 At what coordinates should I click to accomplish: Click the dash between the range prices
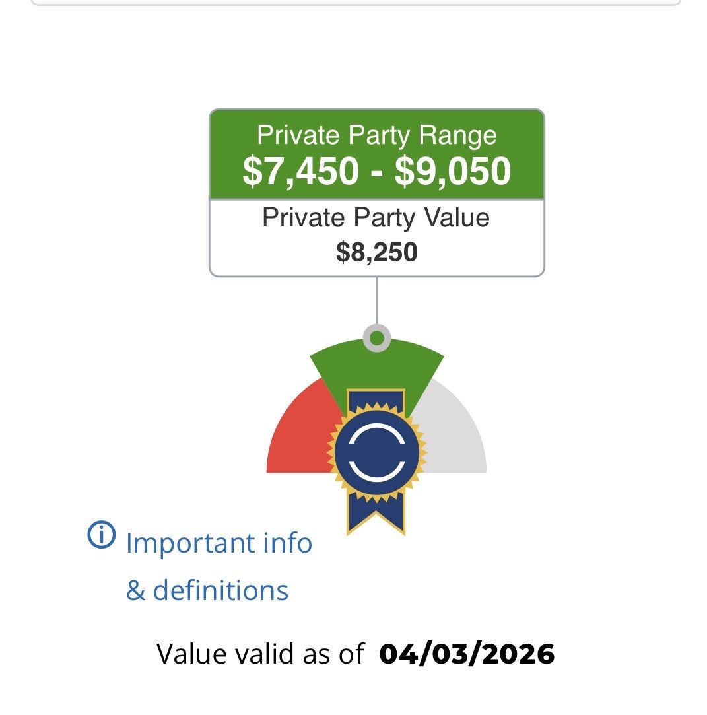377,173
